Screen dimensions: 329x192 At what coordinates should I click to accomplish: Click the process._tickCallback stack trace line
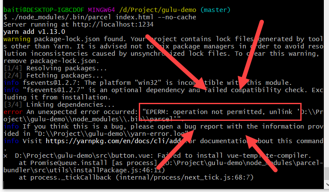click(x=136, y=177)
